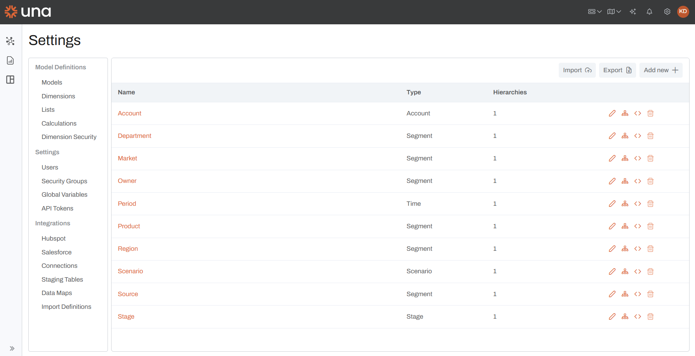Open hierarchy icon for Stage row

[x=625, y=316]
